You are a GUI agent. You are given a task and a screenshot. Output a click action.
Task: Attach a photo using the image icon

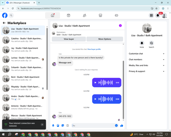coord(58,126)
